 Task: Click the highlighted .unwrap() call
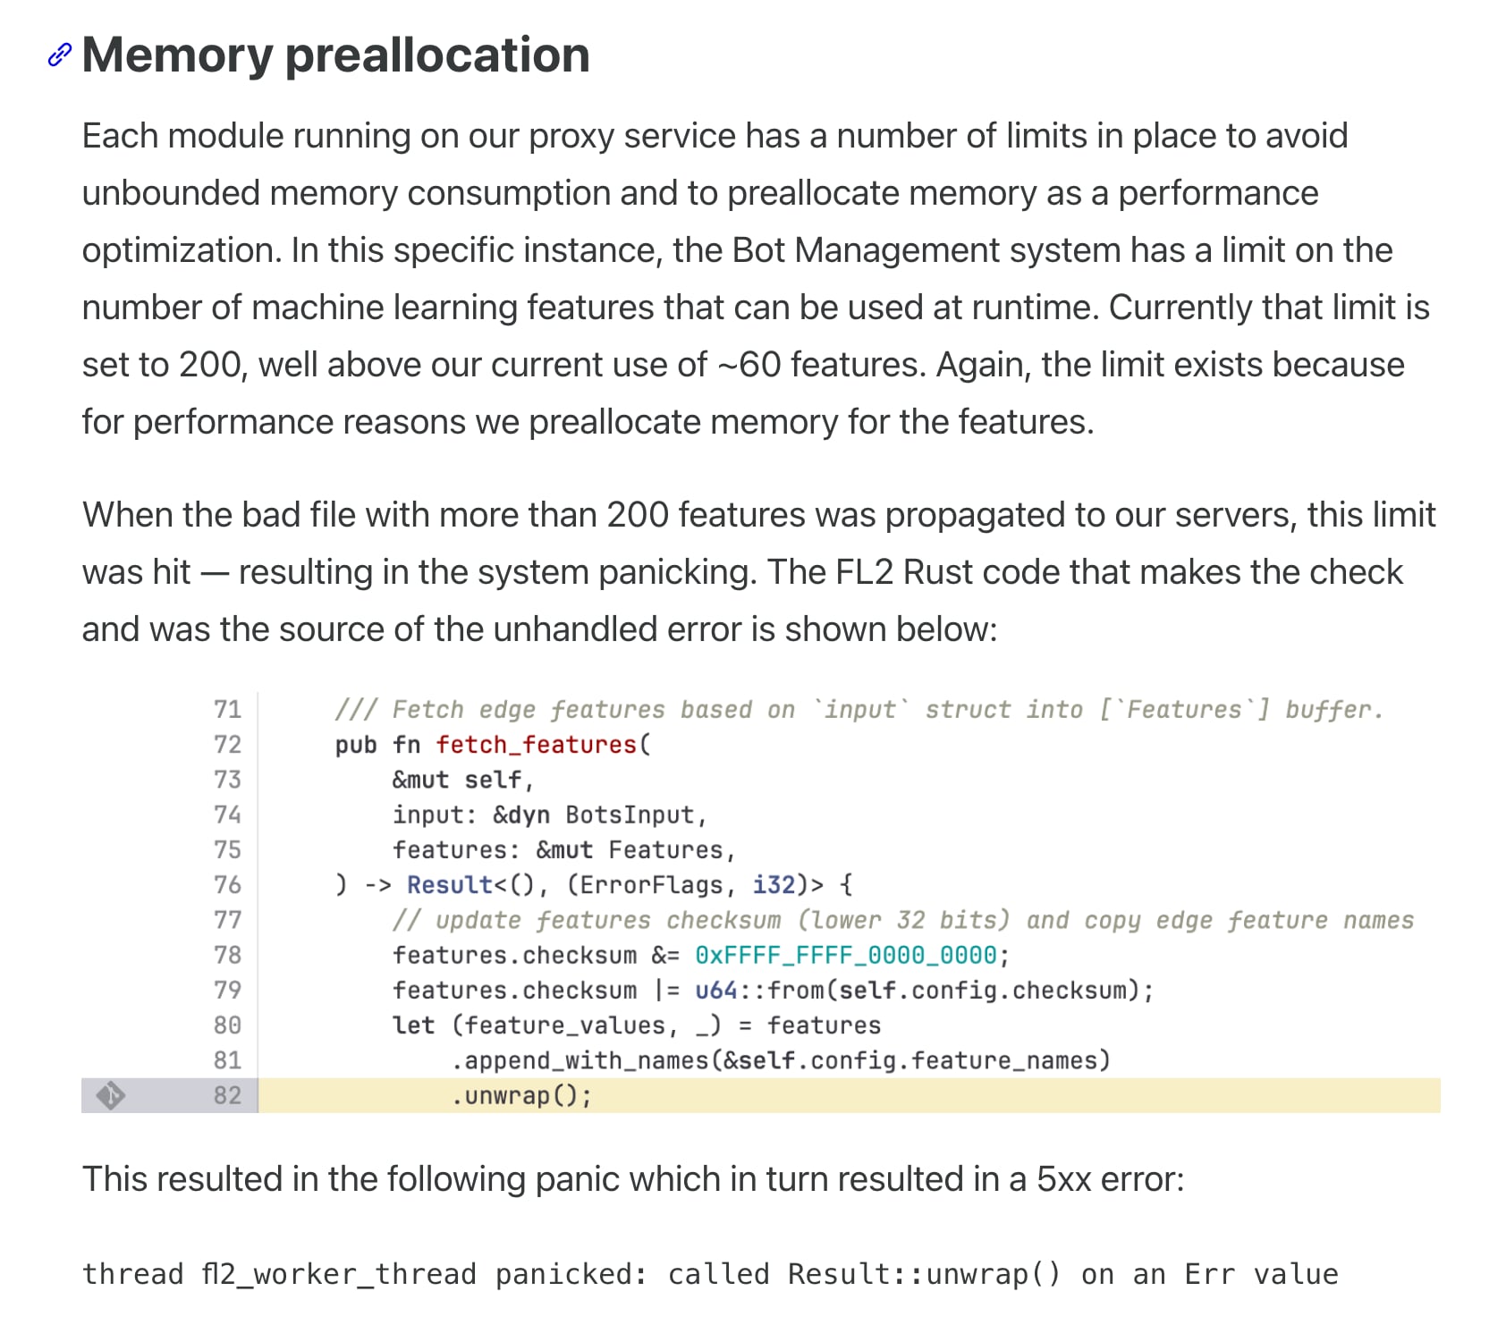[x=520, y=1095]
